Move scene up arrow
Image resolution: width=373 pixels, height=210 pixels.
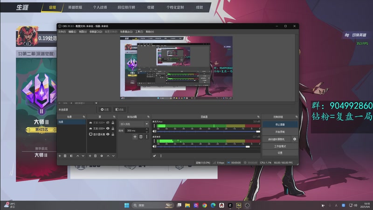coord(78,156)
